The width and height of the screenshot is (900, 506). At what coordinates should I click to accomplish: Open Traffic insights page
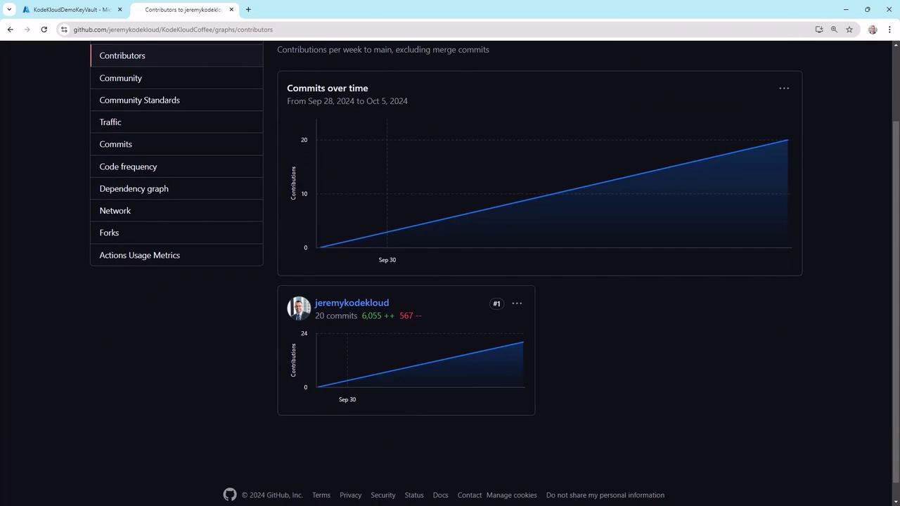pos(176,122)
